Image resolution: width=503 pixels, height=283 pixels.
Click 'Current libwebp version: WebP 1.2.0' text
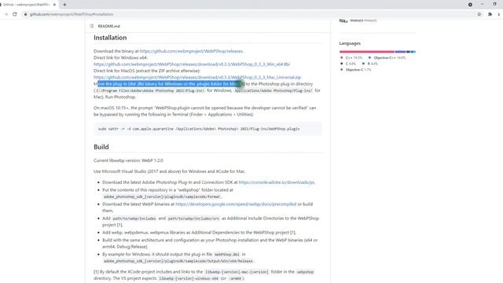pyautogui.click(x=128, y=160)
